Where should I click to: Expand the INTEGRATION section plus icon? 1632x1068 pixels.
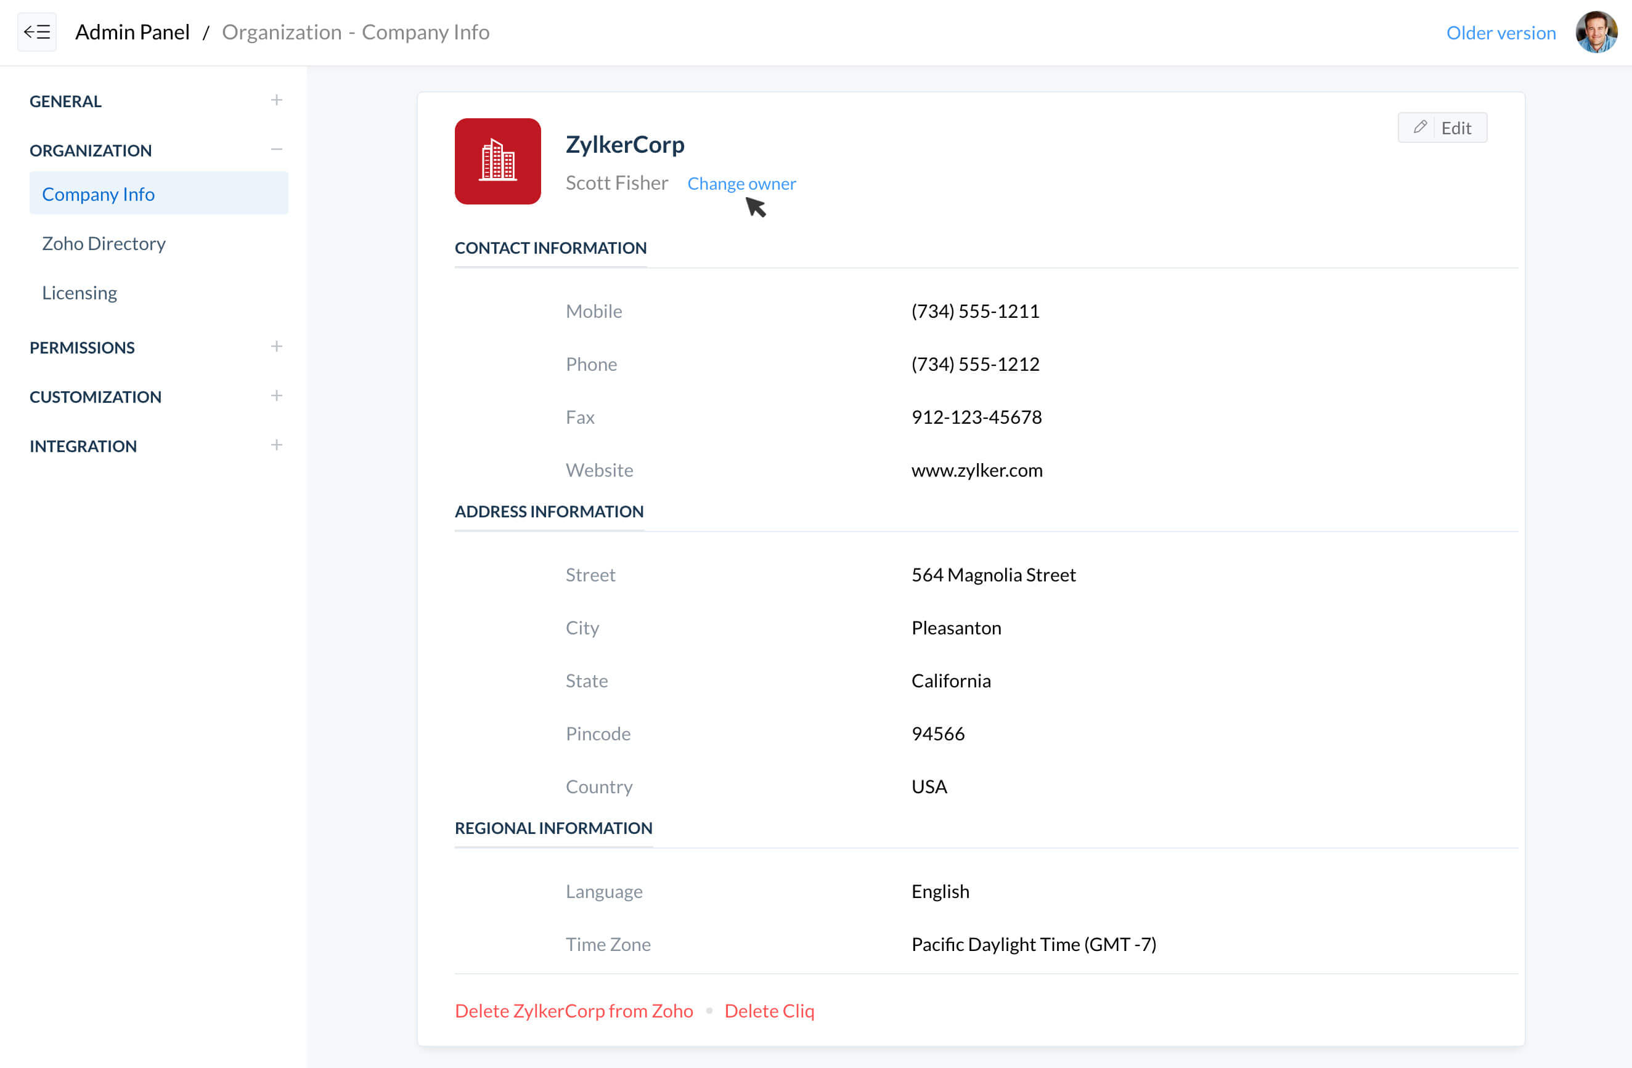tap(276, 445)
